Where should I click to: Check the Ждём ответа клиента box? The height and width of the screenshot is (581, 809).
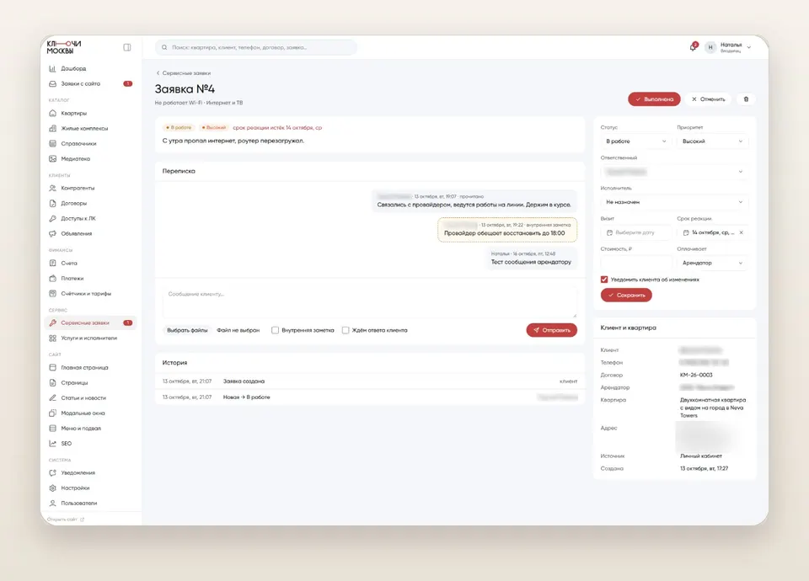pyautogui.click(x=346, y=330)
